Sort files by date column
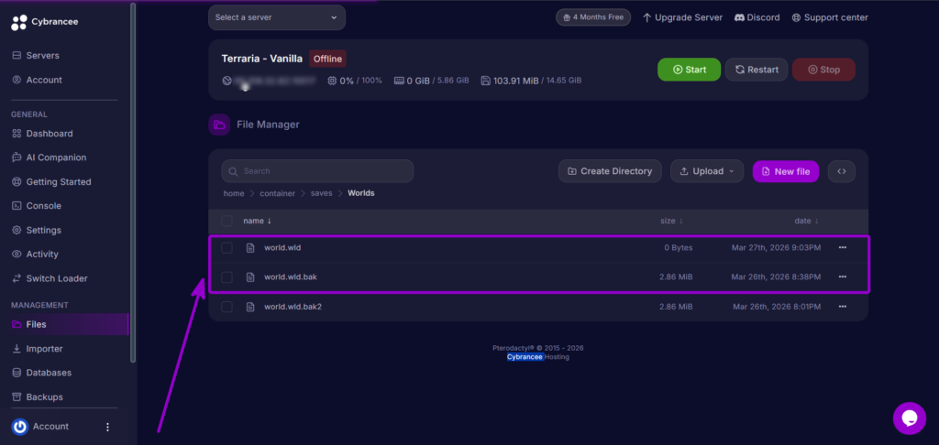Image resolution: width=939 pixels, height=445 pixels. 806,221
